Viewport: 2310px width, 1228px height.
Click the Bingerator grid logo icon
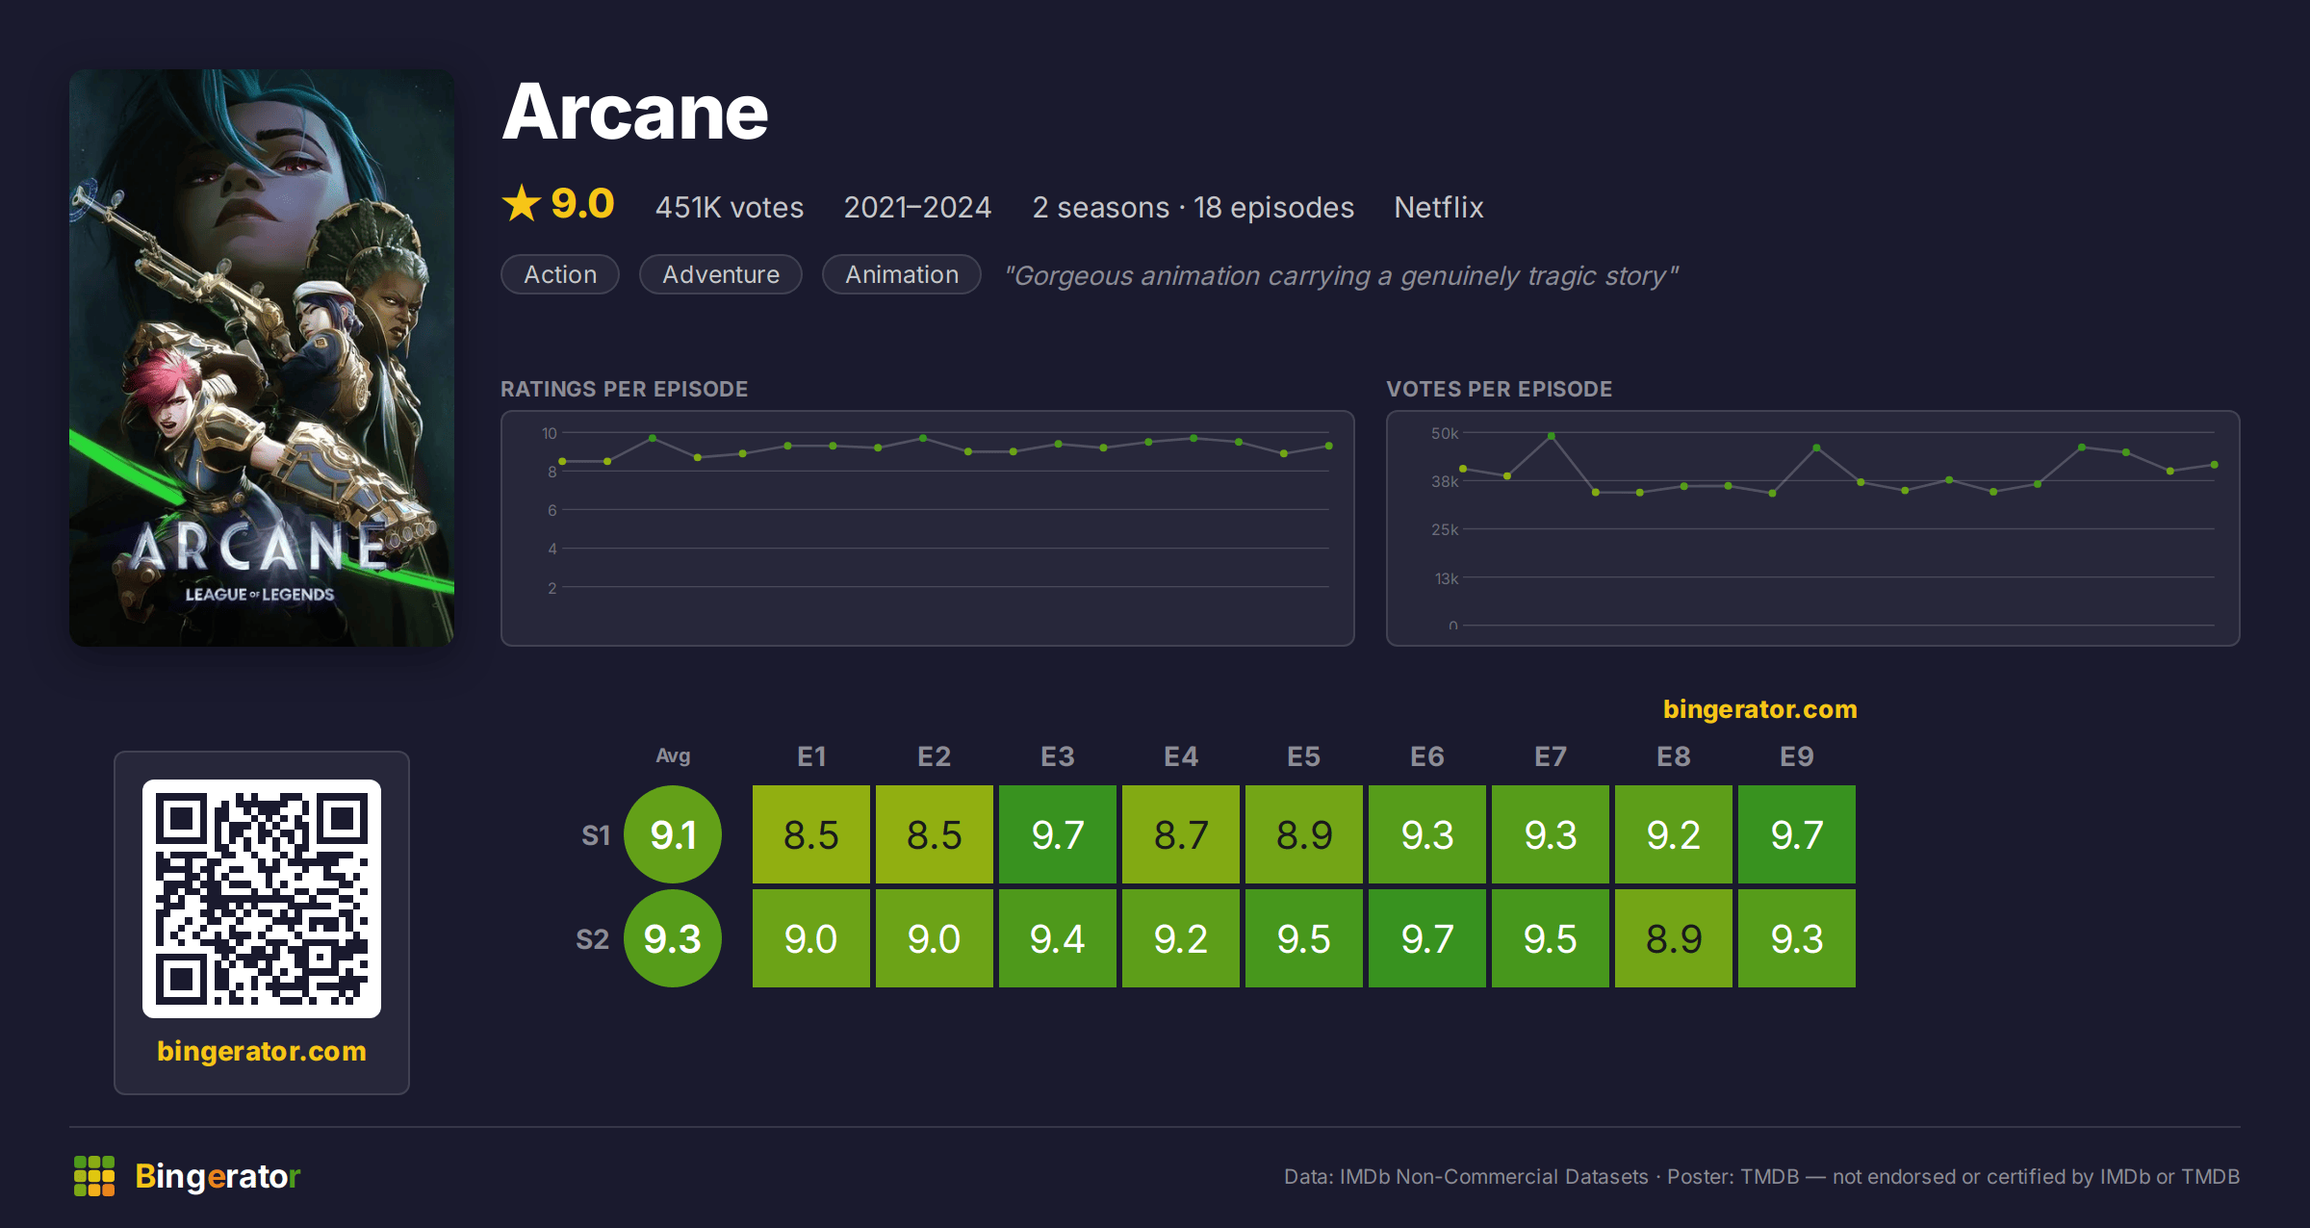(x=94, y=1176)
